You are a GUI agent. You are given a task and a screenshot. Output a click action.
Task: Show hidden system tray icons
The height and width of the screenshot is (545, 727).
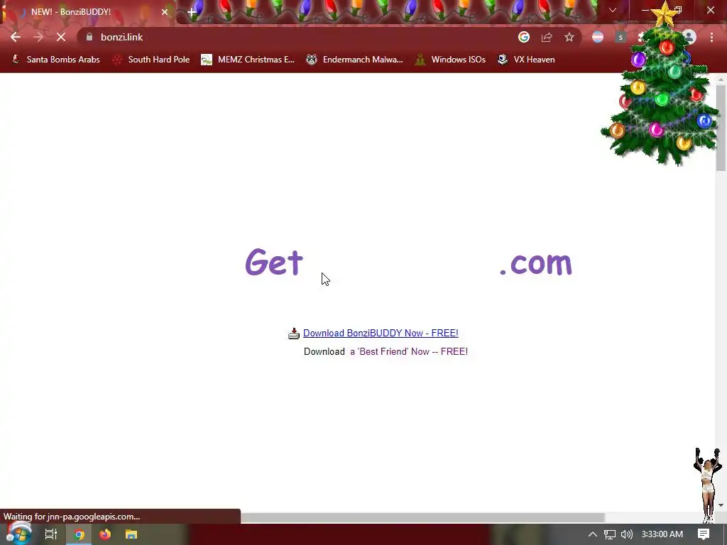click(x=593, y=534)
